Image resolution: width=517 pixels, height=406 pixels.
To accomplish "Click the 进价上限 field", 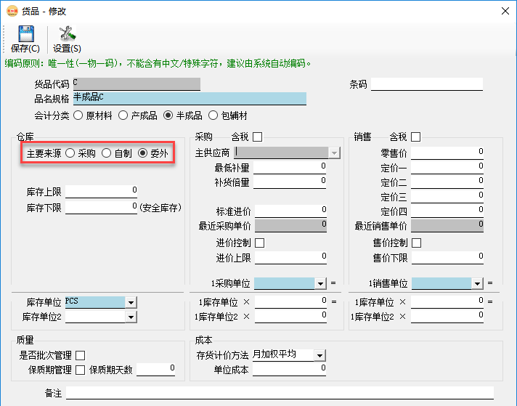I will [x=290, y=258].
